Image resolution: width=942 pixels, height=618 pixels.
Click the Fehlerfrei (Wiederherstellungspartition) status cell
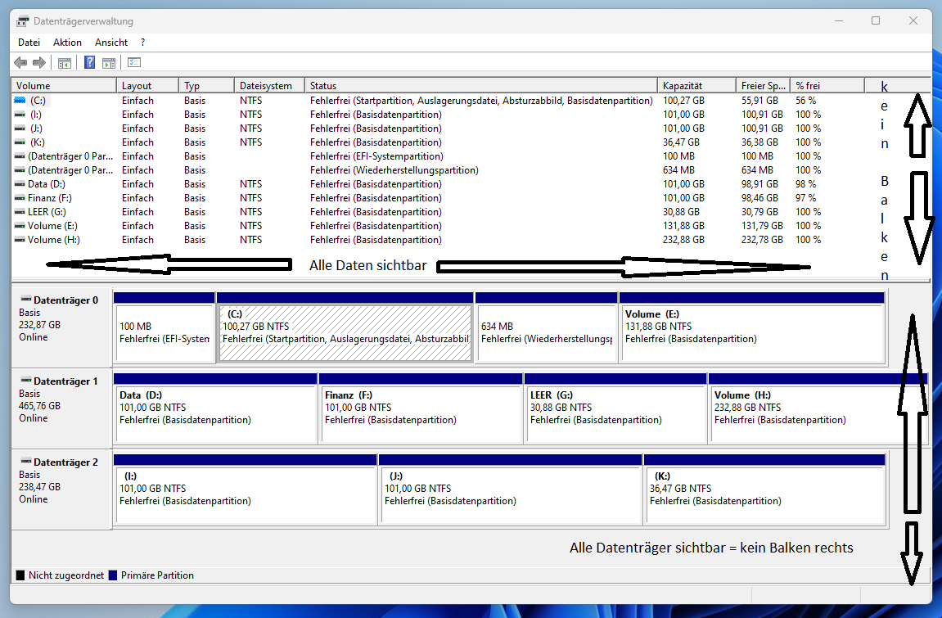[x=394, y=170]
